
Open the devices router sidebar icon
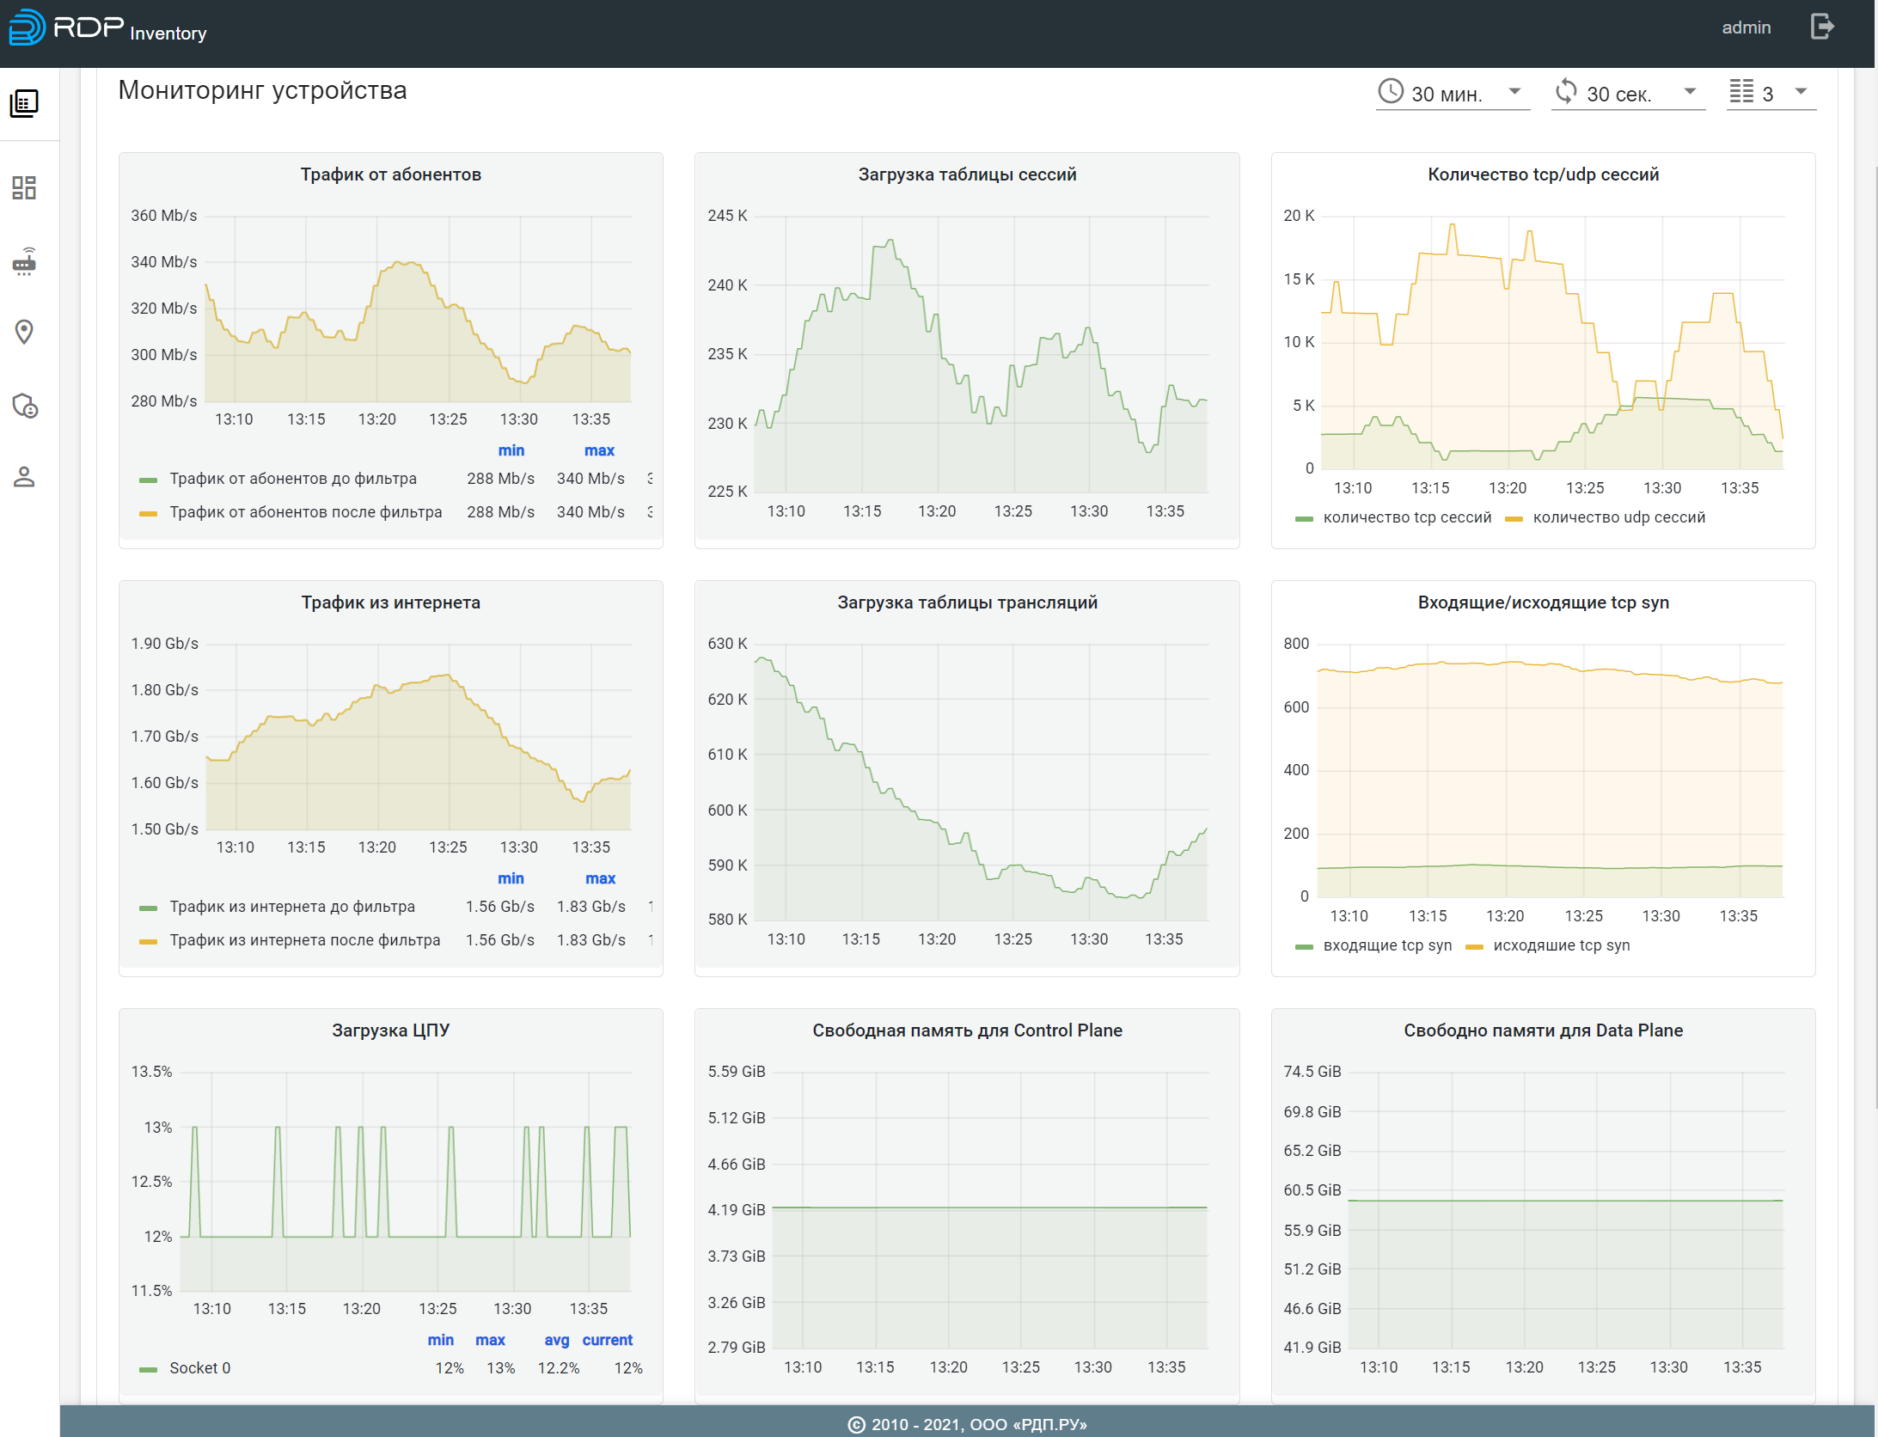click(x=24, y=261)
